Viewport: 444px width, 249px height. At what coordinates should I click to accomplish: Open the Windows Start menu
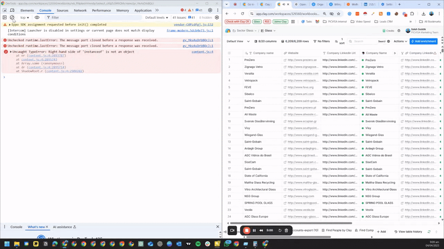click(x=7, y=244)
